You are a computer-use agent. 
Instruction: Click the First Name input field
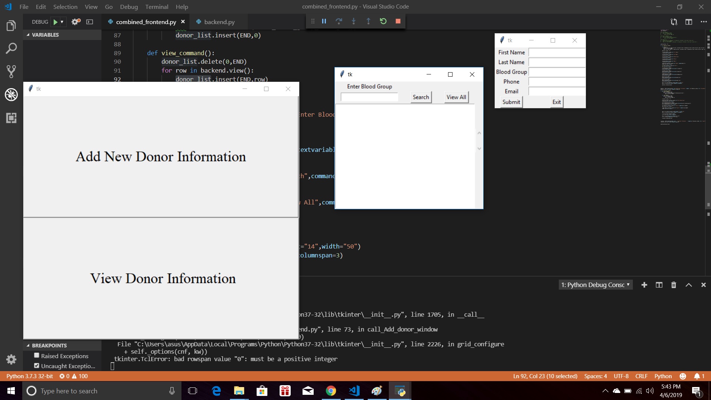pyautogui.click(x=557, y=53)
